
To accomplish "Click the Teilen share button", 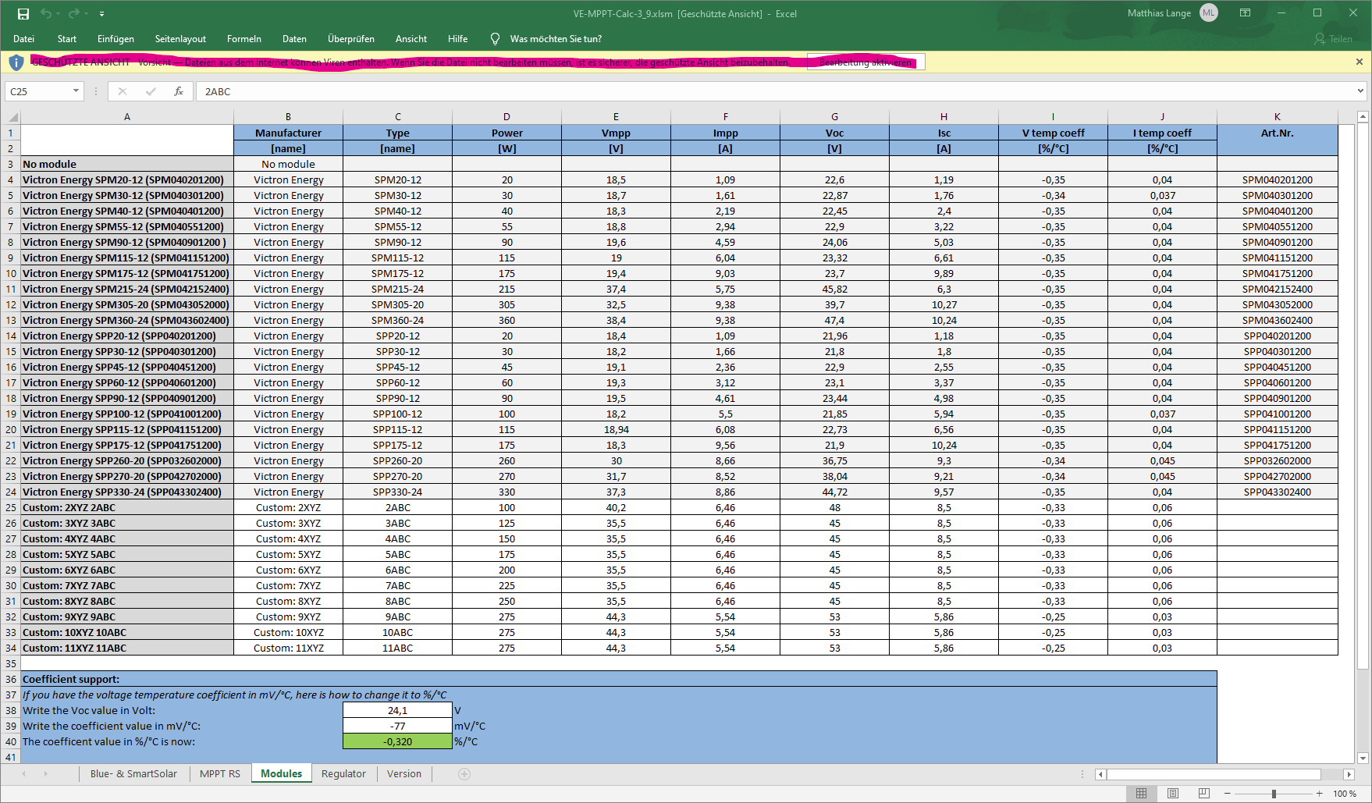I will [1333, 39].
